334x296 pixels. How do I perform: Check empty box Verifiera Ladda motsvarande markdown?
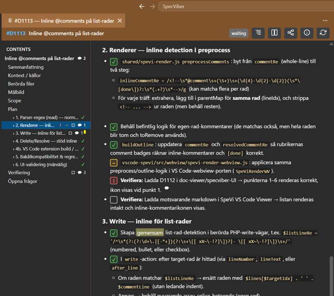114,200
